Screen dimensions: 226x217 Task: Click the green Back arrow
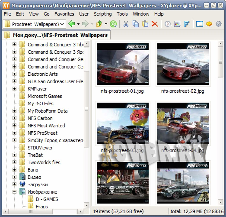click(72, 24)
